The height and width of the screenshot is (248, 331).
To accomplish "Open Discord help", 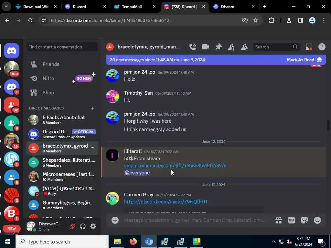I will 322,47.
